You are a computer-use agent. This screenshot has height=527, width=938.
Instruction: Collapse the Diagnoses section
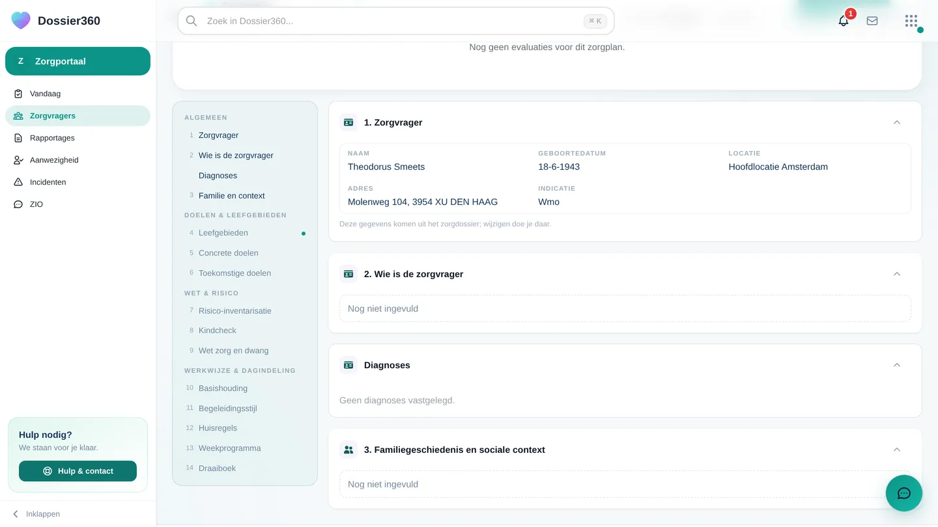[897, 365]
